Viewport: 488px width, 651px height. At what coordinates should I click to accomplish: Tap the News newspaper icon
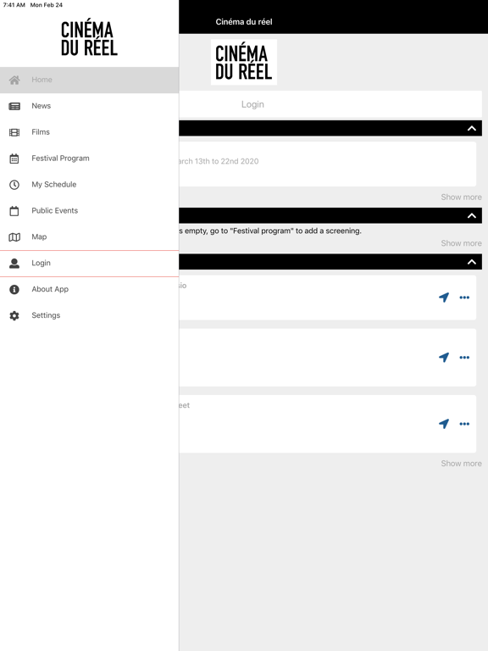(x=14, y=106)
